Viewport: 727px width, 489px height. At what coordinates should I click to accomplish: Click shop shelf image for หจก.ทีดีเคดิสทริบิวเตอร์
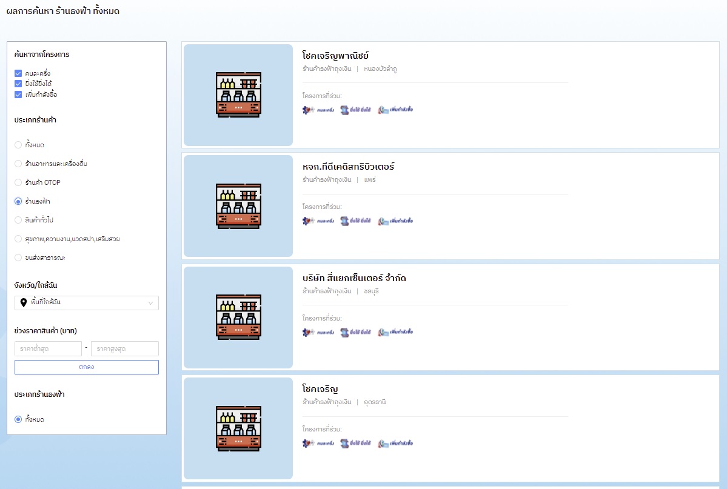tap(238, 206)
